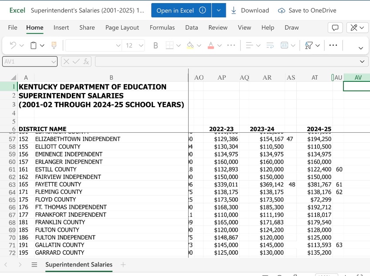The height and width of the screenshot is (276, 370).
Task: Switch to the Insert tab
Action: click(x=61, y=27)
